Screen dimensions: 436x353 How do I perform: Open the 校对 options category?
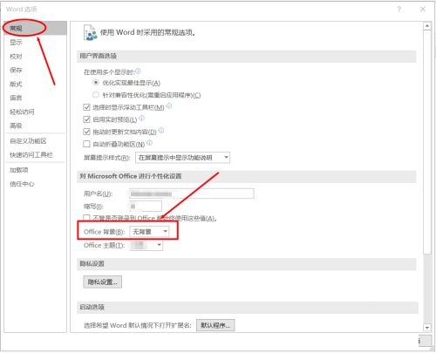pos(16,57)
